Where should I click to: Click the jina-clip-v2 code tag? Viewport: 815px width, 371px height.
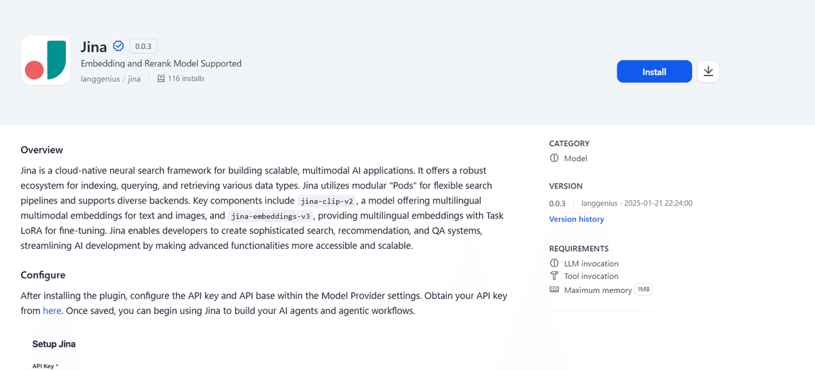pos(327,201)
